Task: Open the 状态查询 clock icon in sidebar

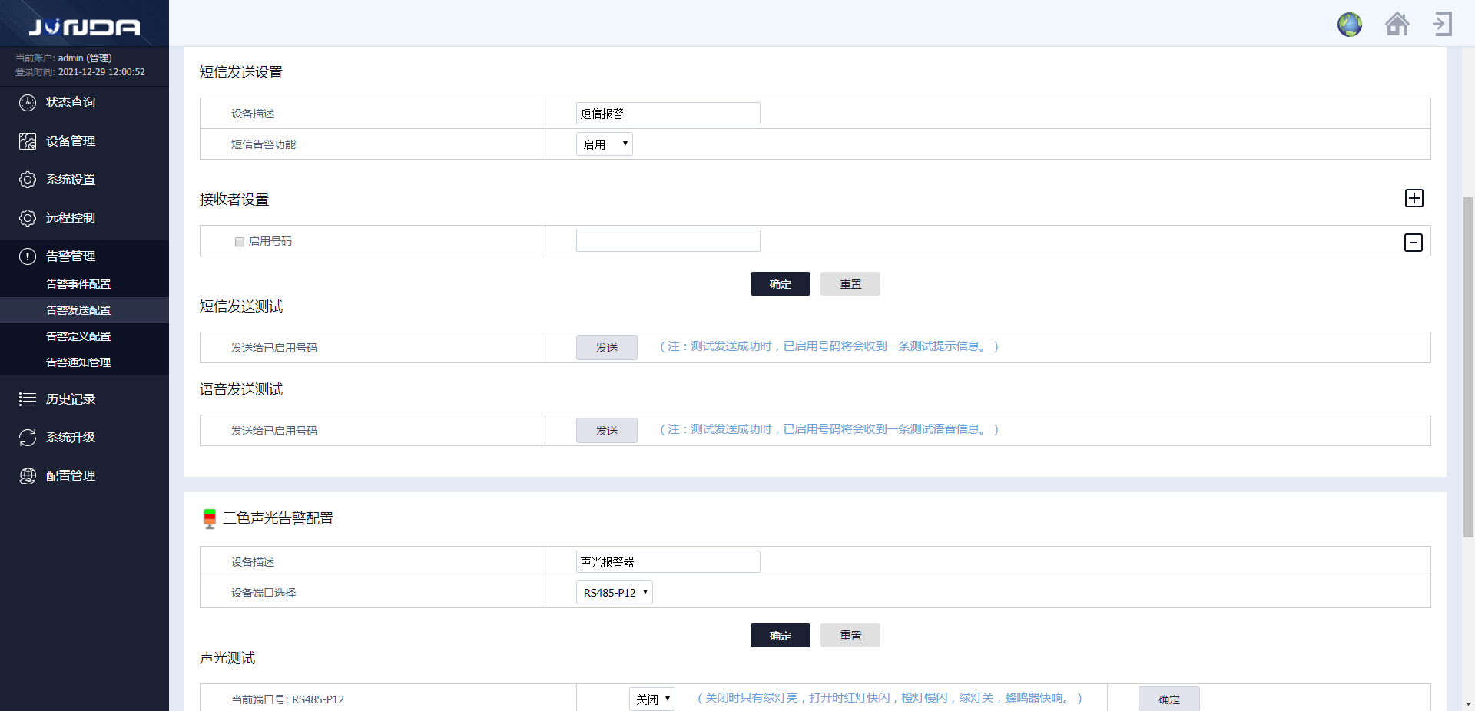Action: coord(28,102)
